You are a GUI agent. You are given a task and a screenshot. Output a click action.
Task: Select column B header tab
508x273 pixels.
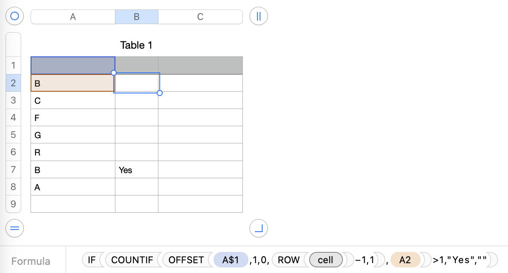click(136, 17)
